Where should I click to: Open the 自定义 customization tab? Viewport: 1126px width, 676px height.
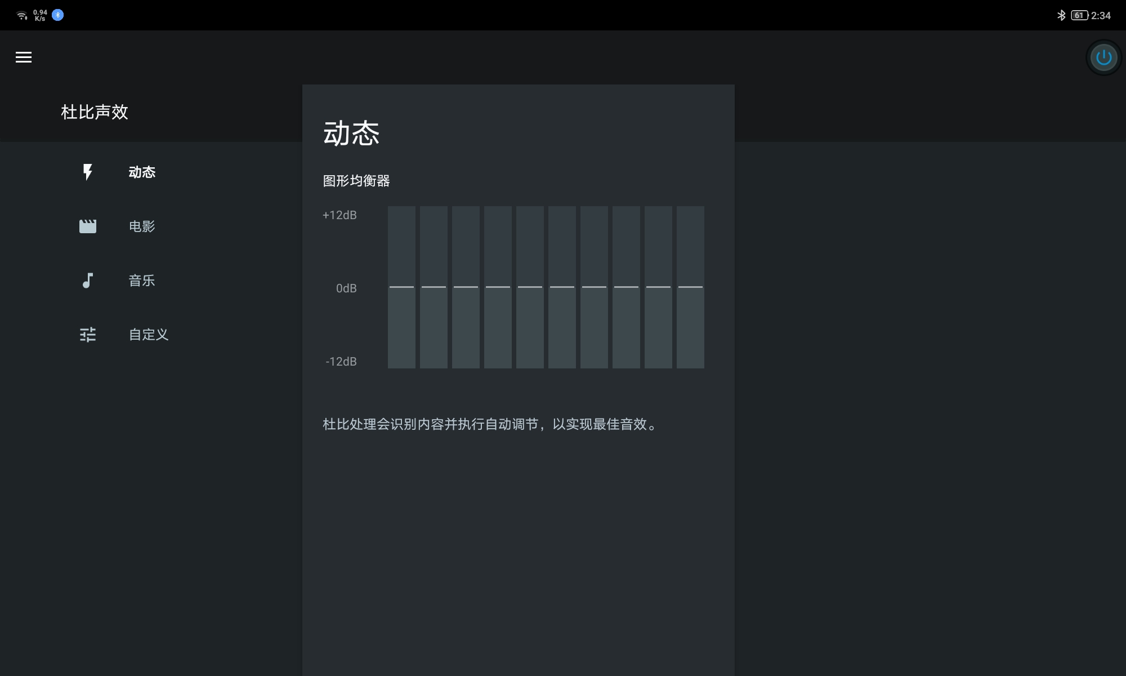point(148,334)
